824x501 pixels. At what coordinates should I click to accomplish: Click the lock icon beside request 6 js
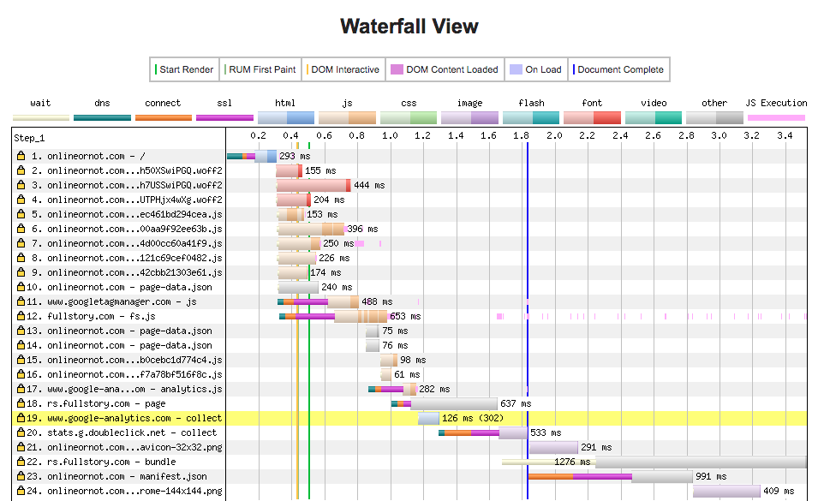point(21,229)
